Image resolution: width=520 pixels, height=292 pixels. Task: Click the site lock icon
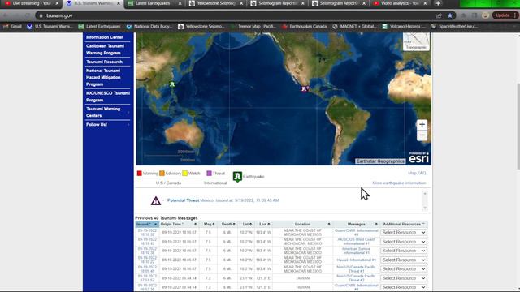pos(41,15)
